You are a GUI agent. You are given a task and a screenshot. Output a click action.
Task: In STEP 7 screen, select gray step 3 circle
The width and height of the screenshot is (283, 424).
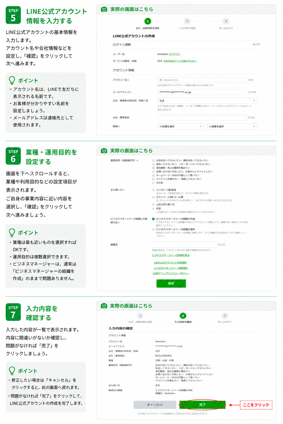point(225,316)
